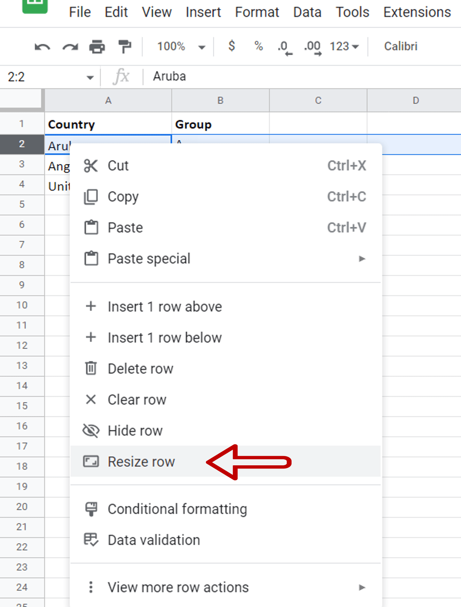Open the Extensions menu
The image size is (461, 607).
[417, 12]
